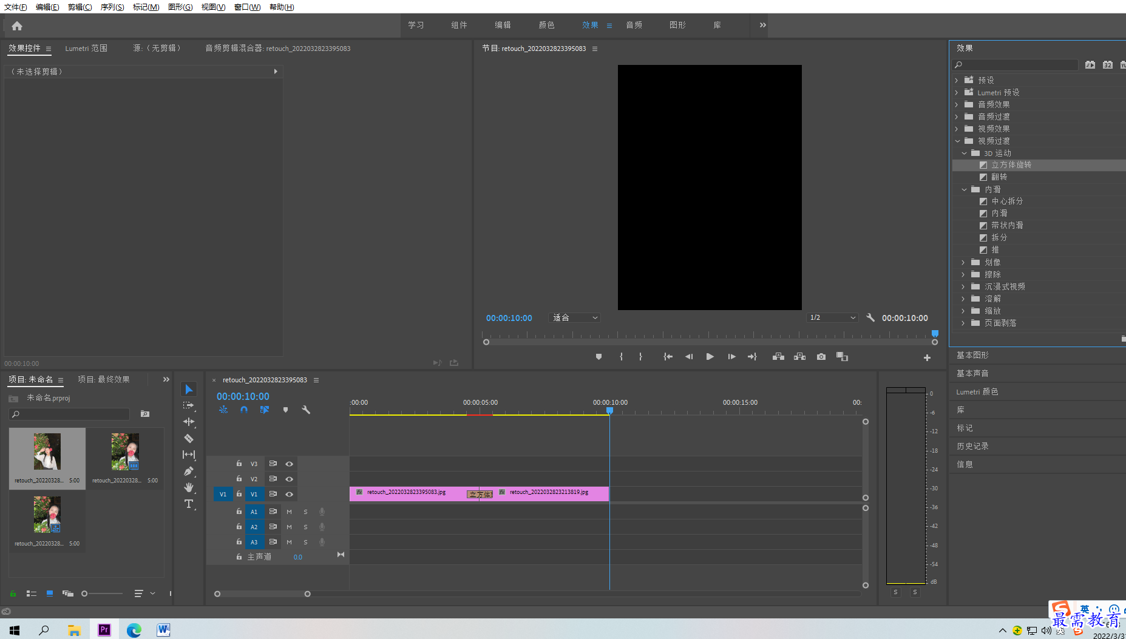Open button editor plus icon
1126x639 pixels.
[x=927, y=358]
